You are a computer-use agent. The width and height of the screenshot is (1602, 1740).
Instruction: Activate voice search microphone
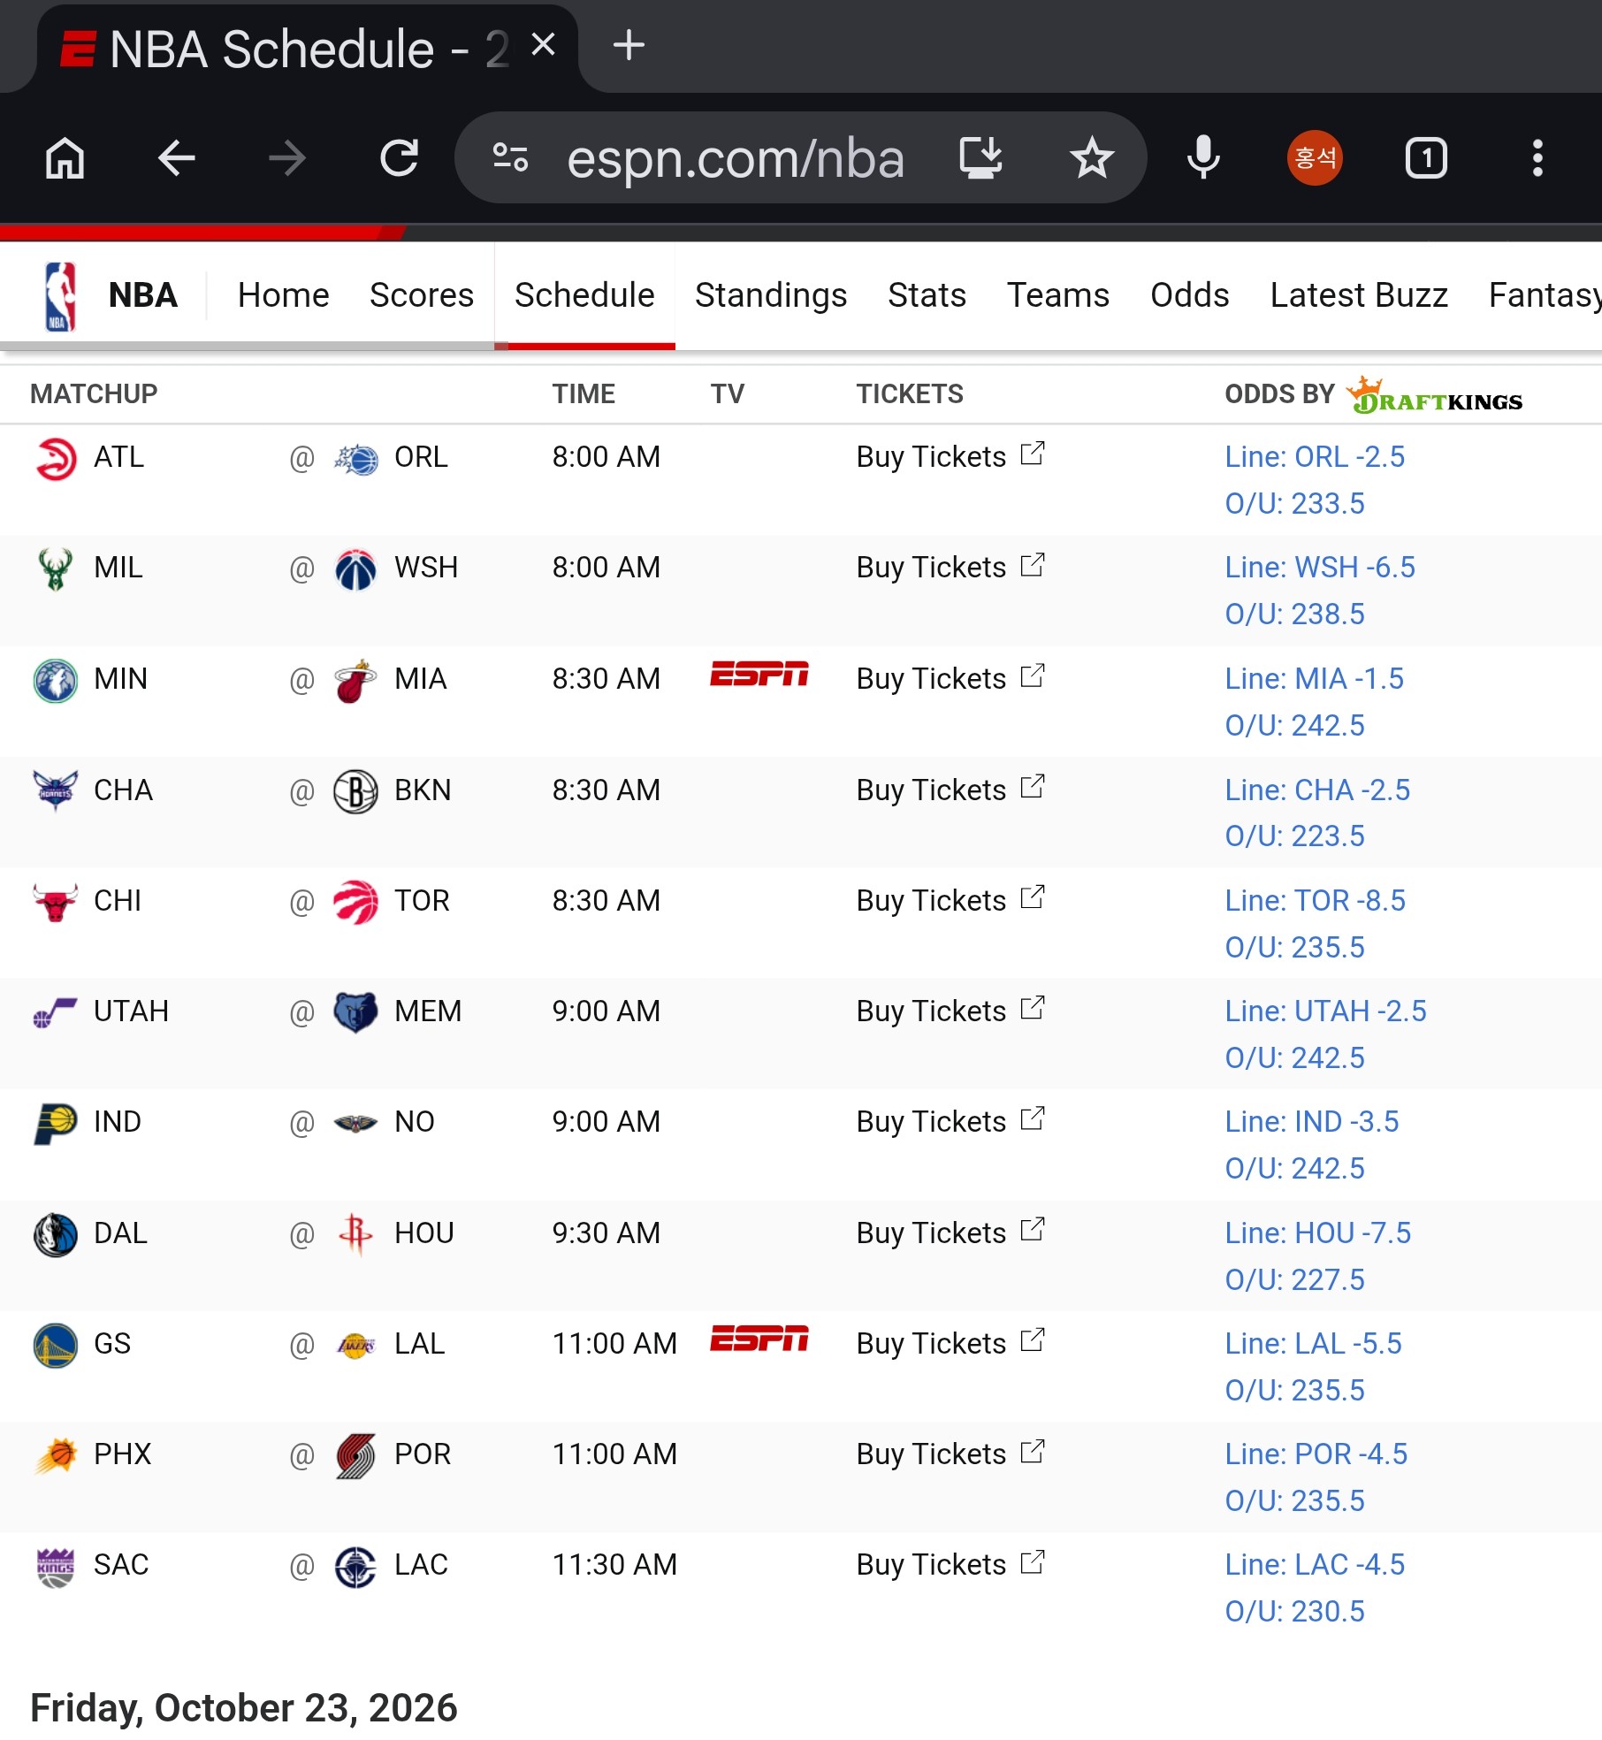pyautogui.click(x=1203, y=158)
